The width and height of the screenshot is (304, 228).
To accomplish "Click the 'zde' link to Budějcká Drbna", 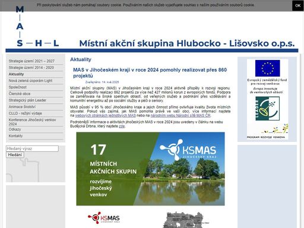I will (x=122, y=126).
